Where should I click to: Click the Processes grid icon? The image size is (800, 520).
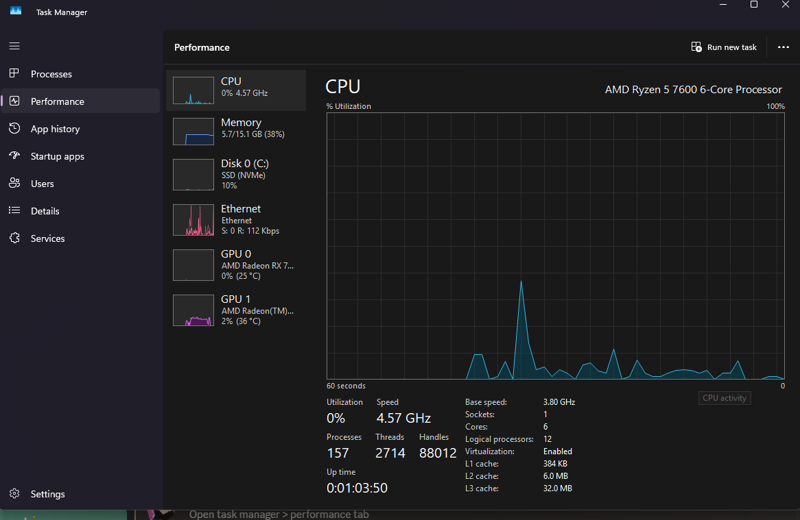click(14, 73)
